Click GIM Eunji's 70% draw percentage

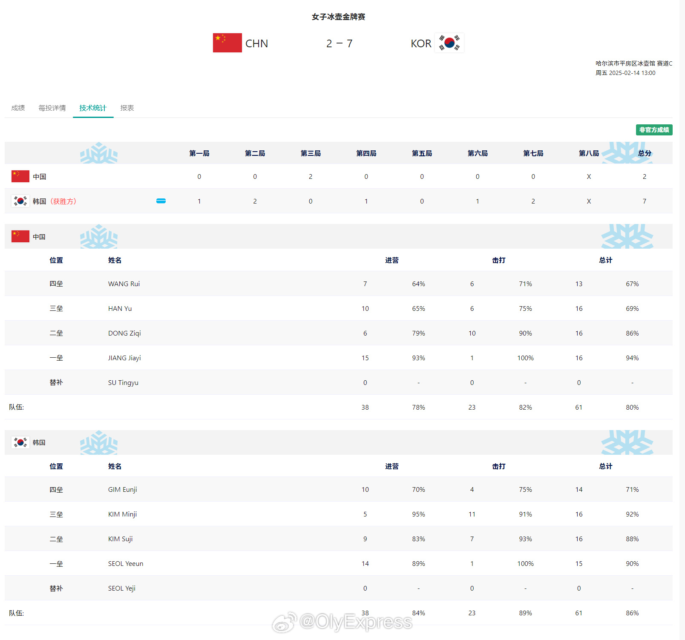[x=418, y=489]
